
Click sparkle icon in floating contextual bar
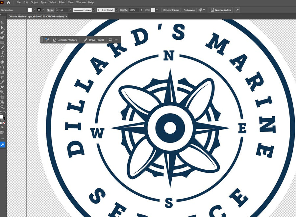coord(47,40)
